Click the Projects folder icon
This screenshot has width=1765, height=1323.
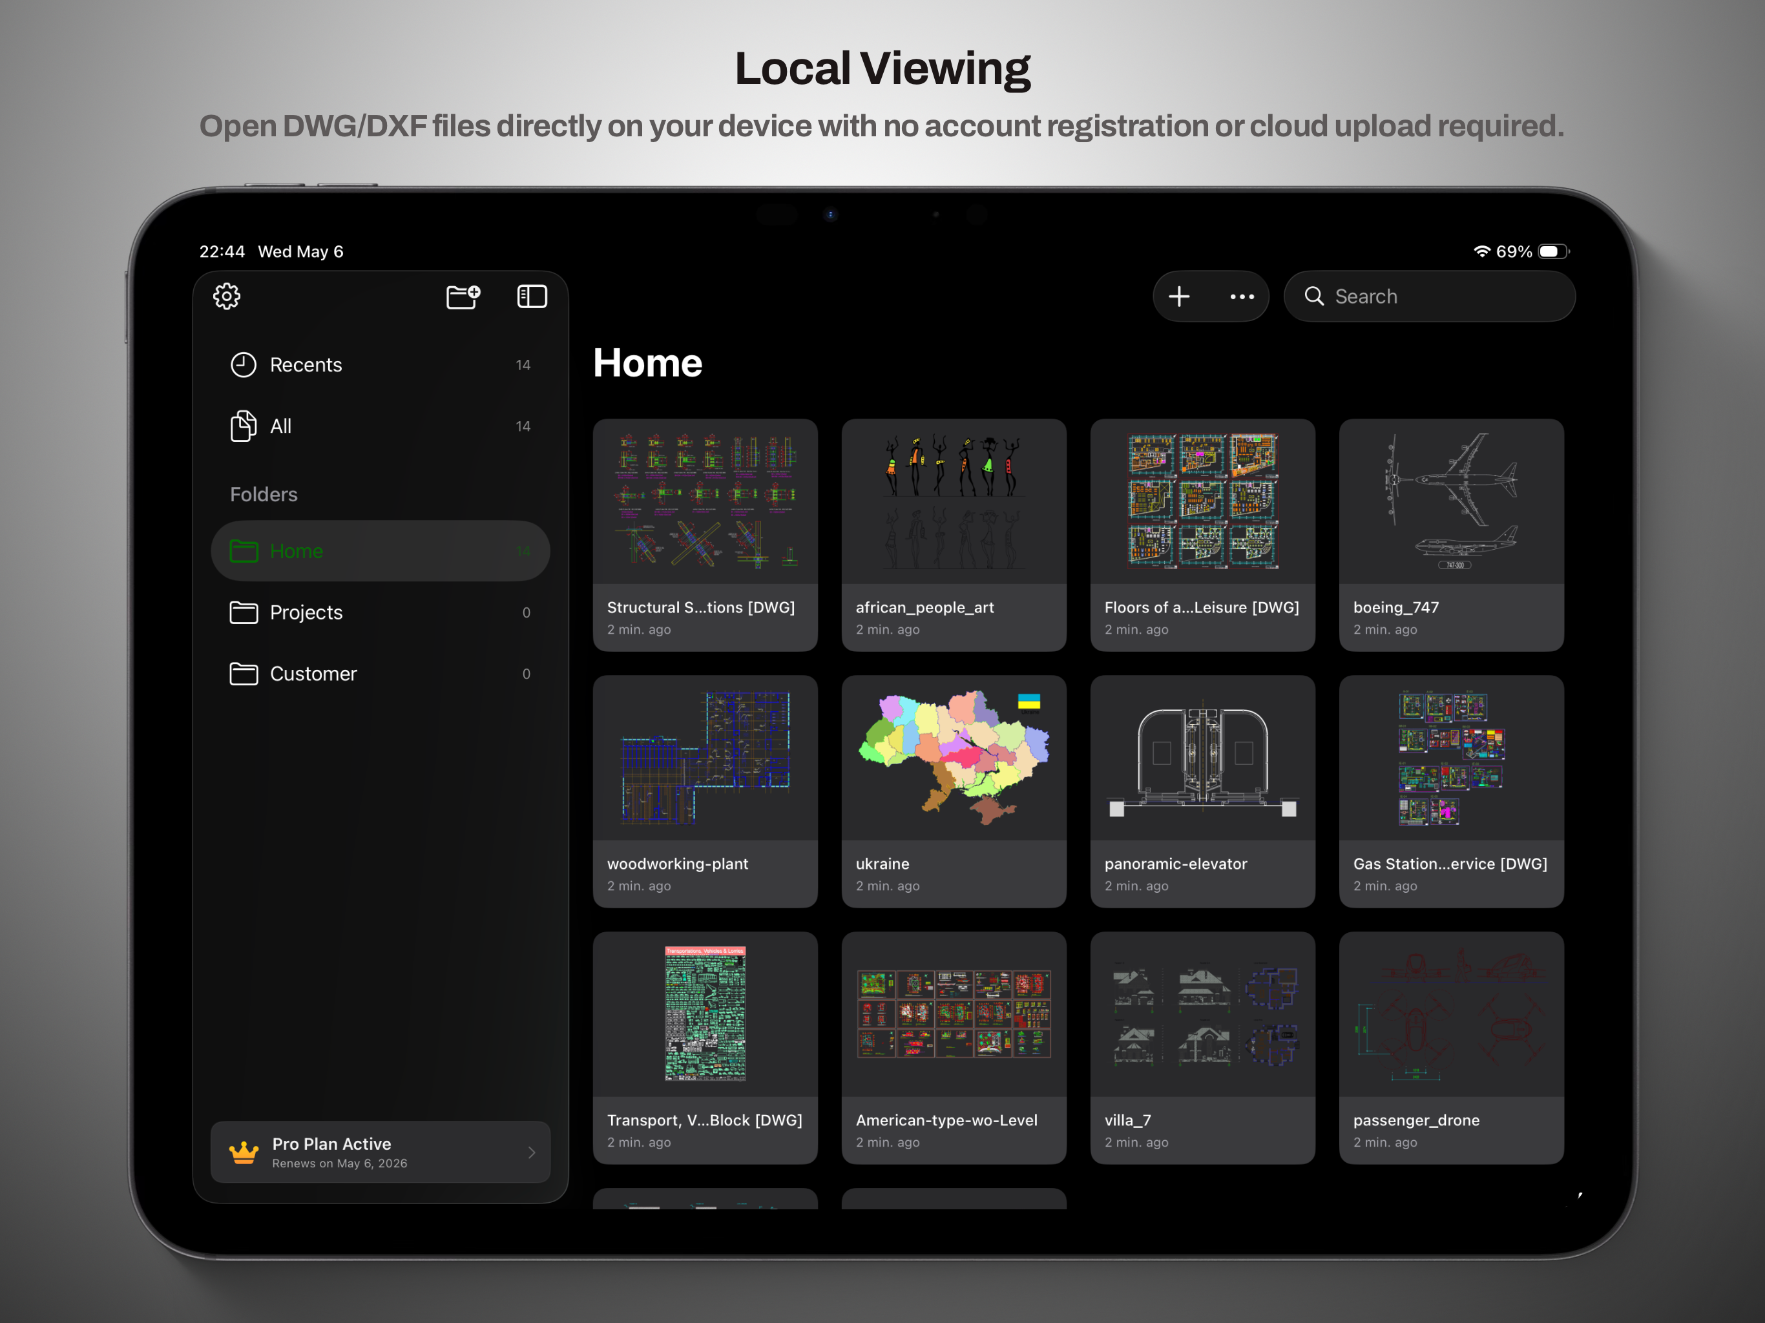[x=244, y=612]
